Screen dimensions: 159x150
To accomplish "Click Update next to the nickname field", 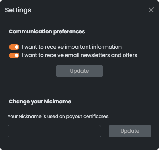I will click(x=130, y=131).
